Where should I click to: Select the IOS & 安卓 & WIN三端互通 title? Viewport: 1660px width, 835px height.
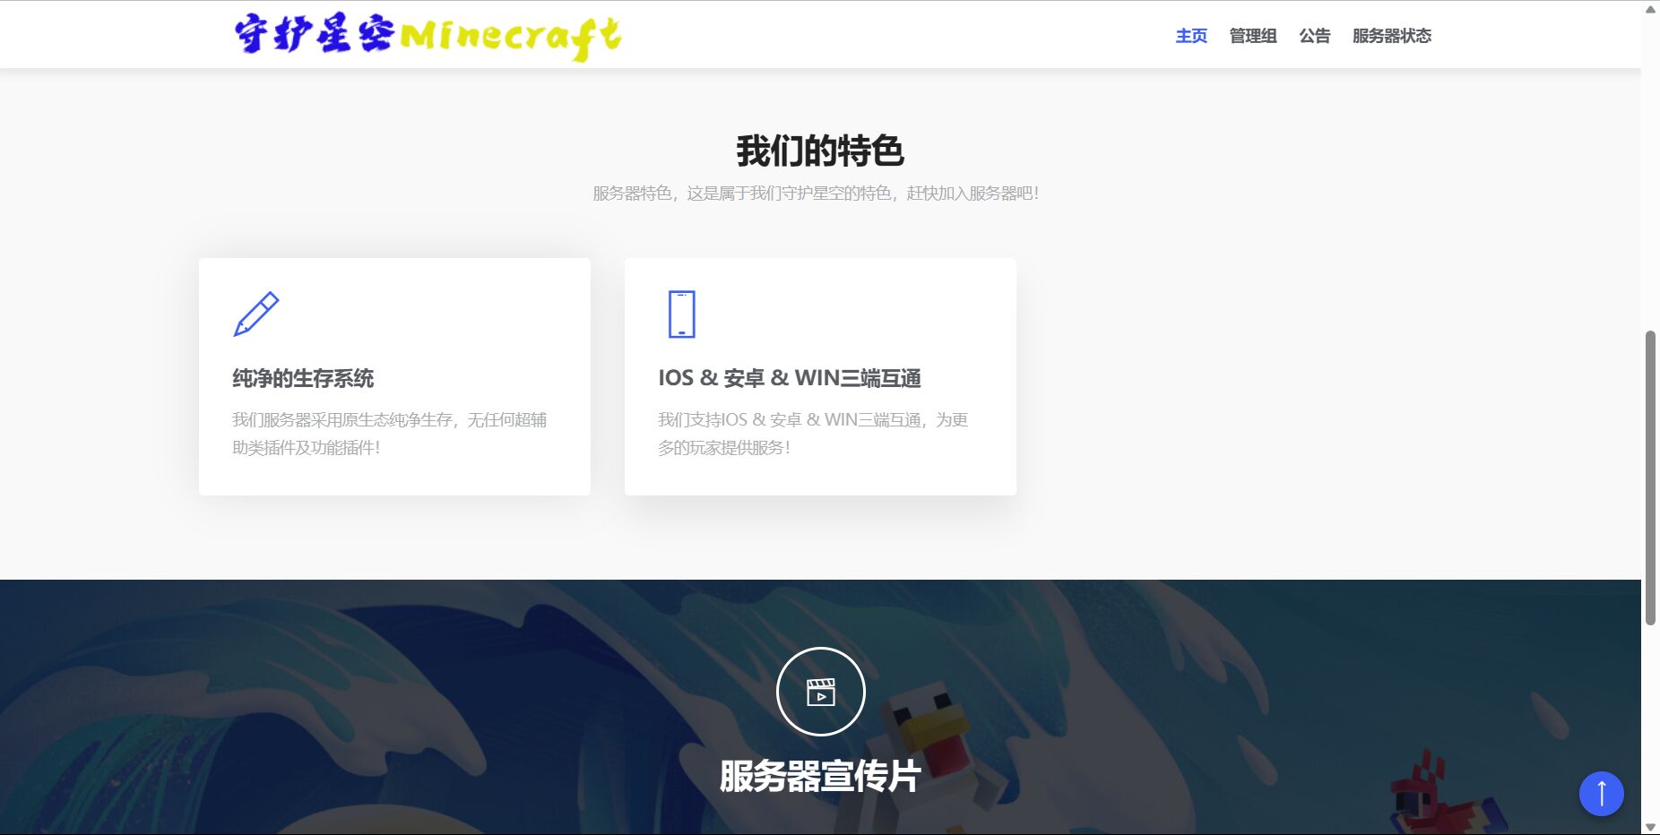(x=790, y=378)
